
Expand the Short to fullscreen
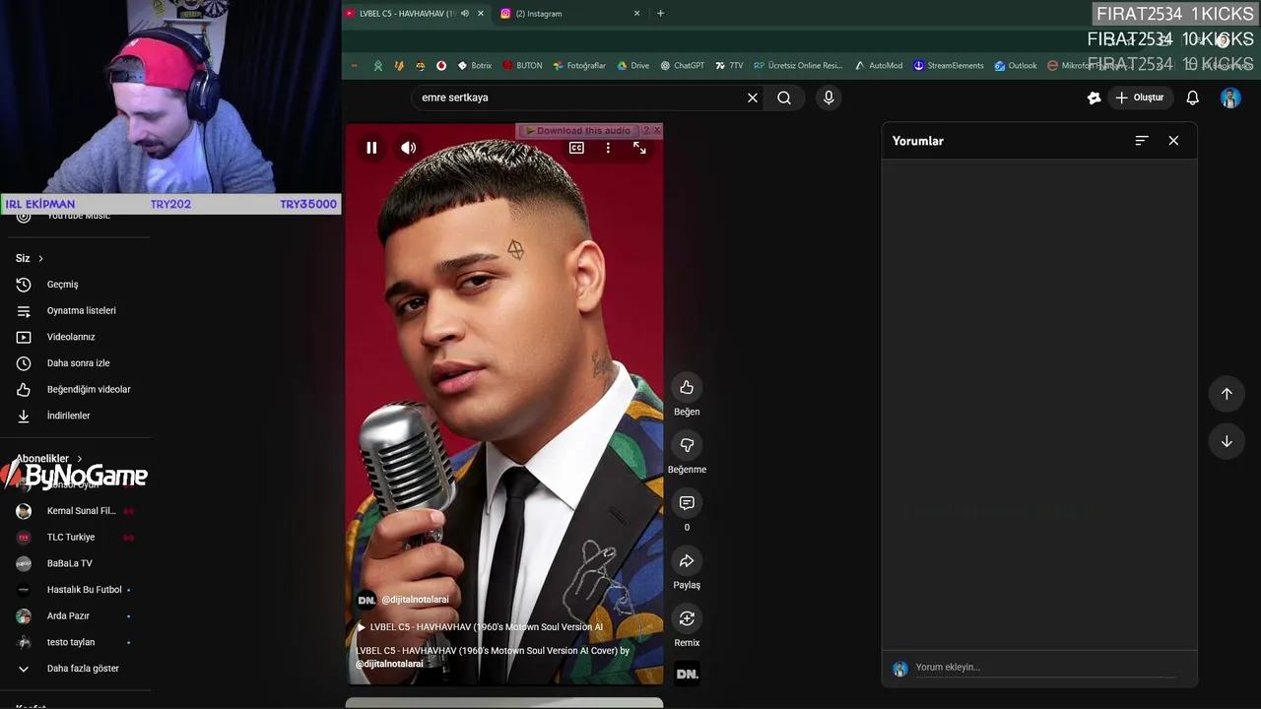point(639,148)
